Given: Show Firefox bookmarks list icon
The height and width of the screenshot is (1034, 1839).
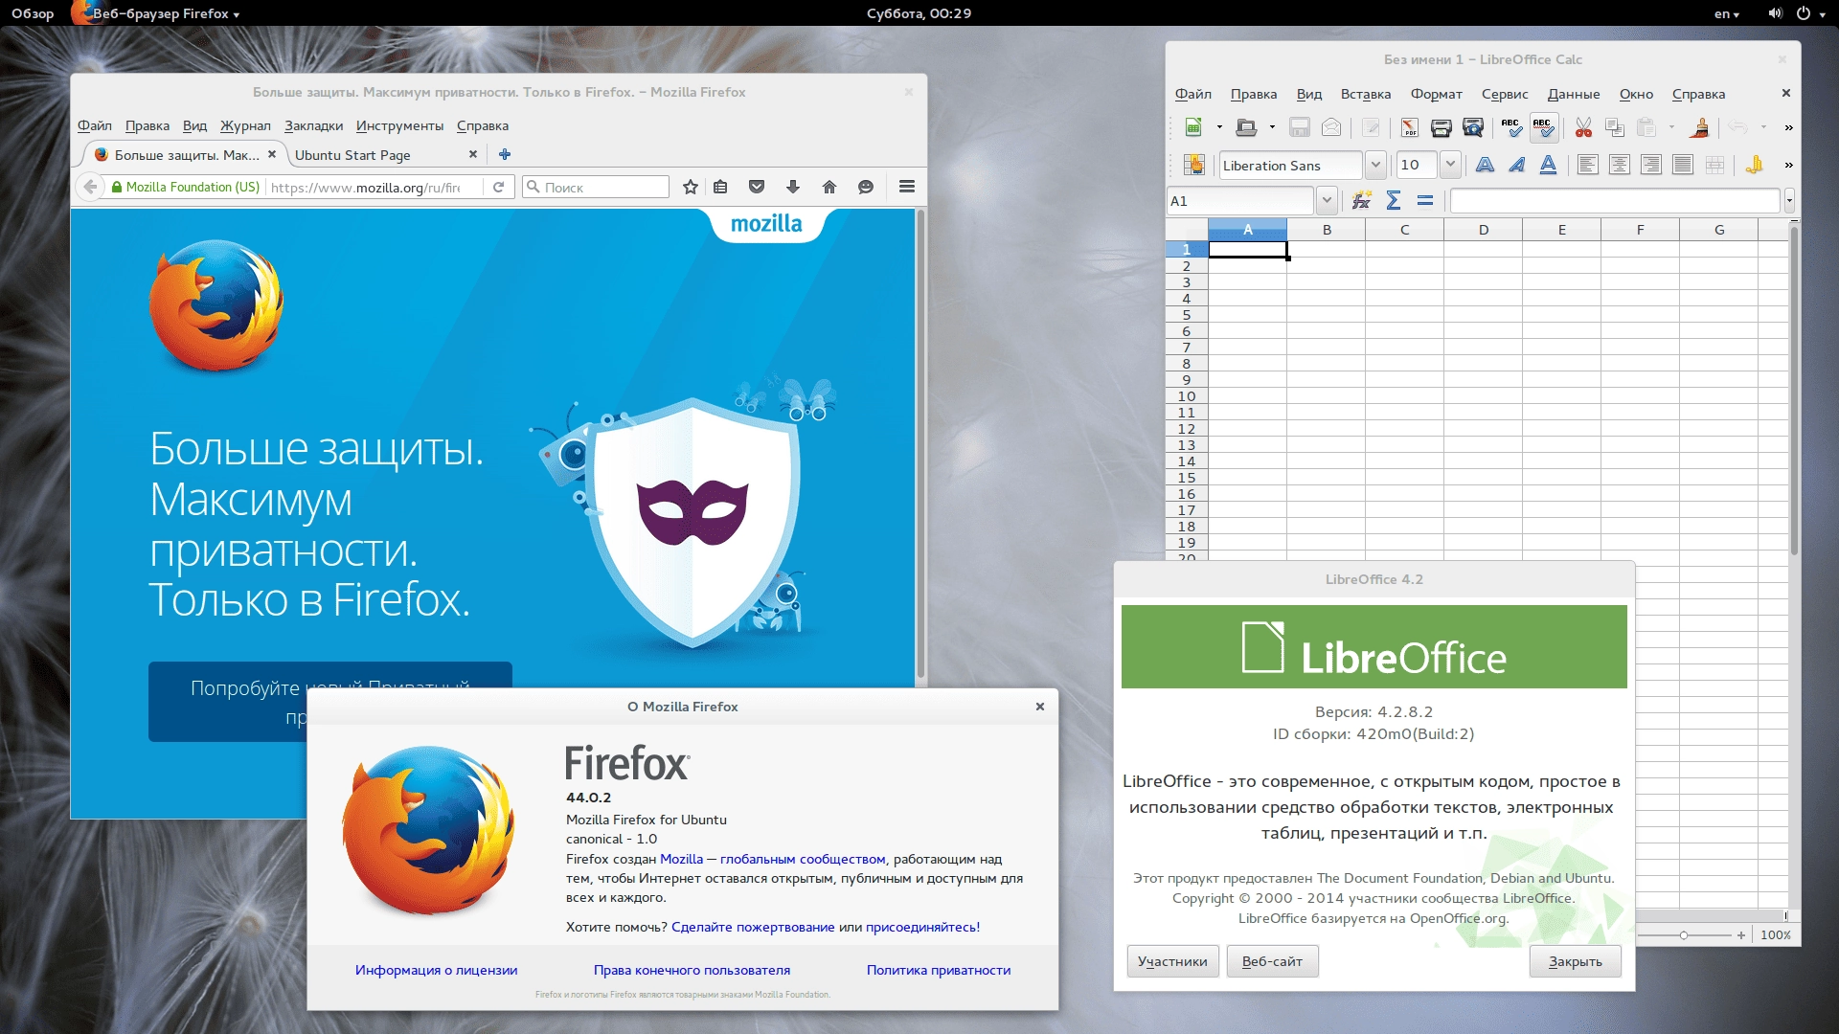Looking at the screenshot, I should coord(720,187).
